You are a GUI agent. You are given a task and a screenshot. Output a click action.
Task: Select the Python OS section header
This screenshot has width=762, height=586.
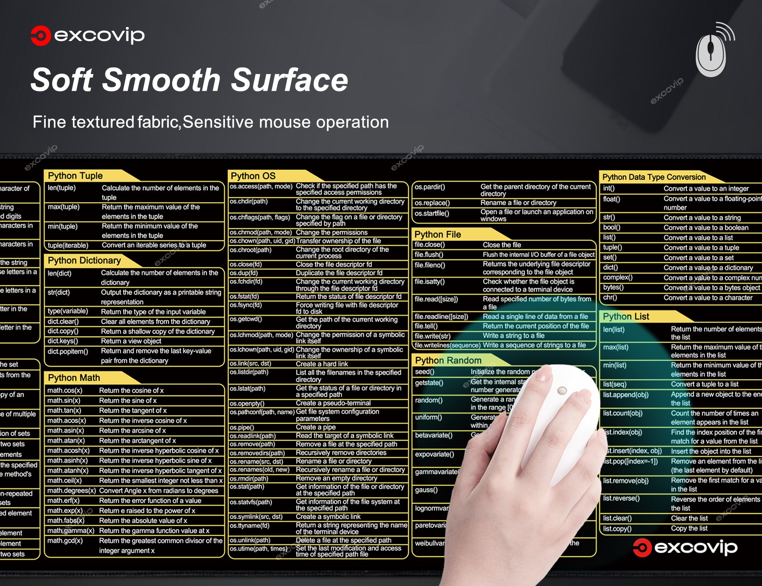pyautogui.click(x=253, y=176)
